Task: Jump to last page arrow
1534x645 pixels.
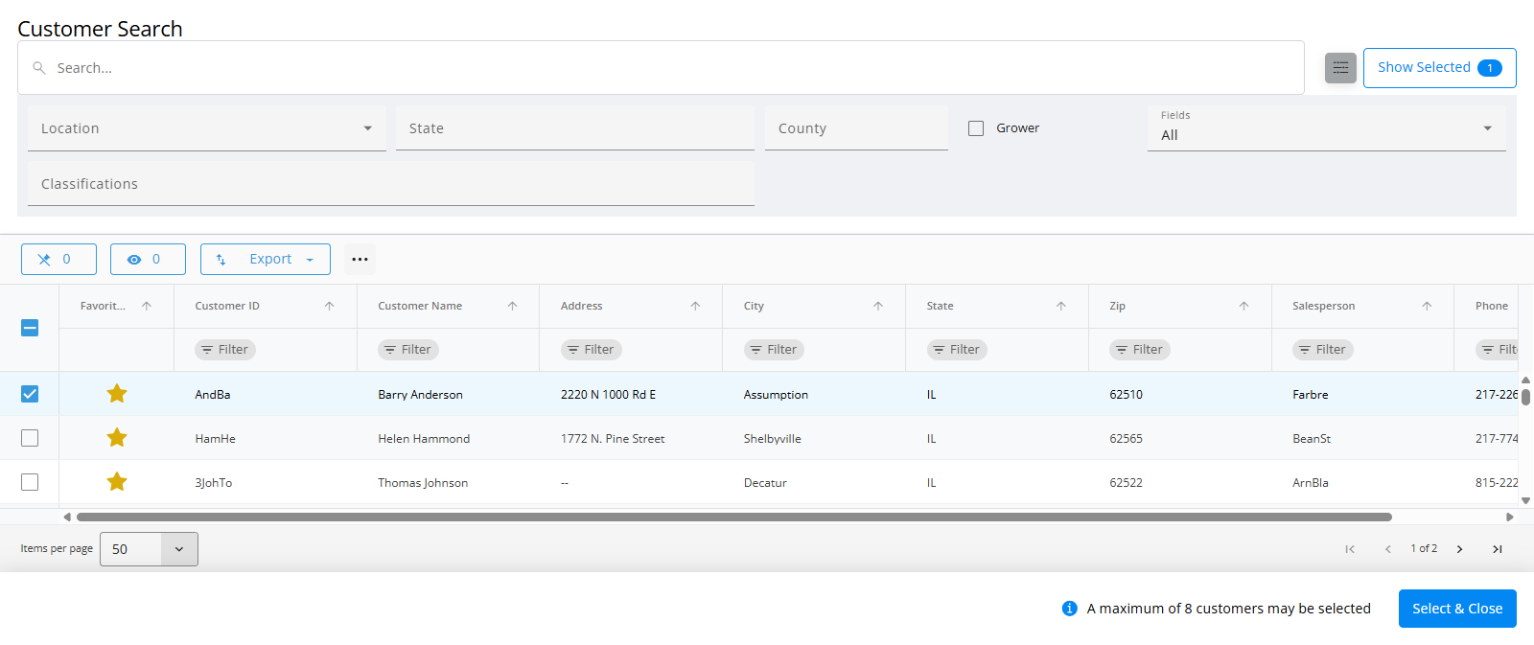Action: [x=1497, y=549]
